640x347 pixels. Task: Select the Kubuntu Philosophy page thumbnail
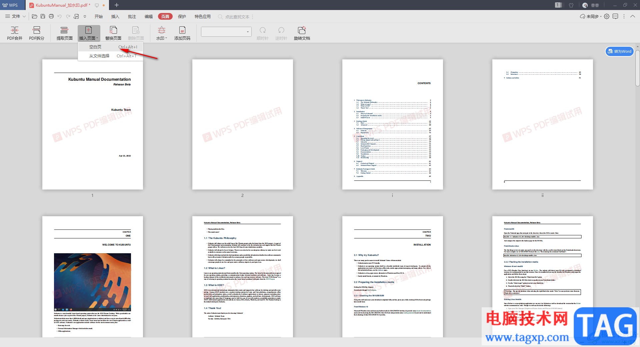point(243,277)
